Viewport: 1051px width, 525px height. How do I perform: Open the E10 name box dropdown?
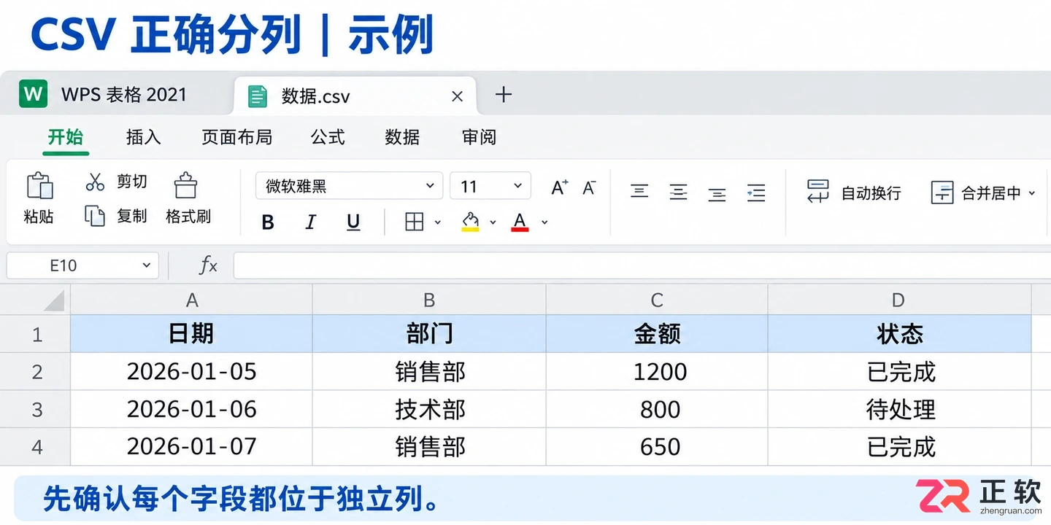[x=146, y=265]
